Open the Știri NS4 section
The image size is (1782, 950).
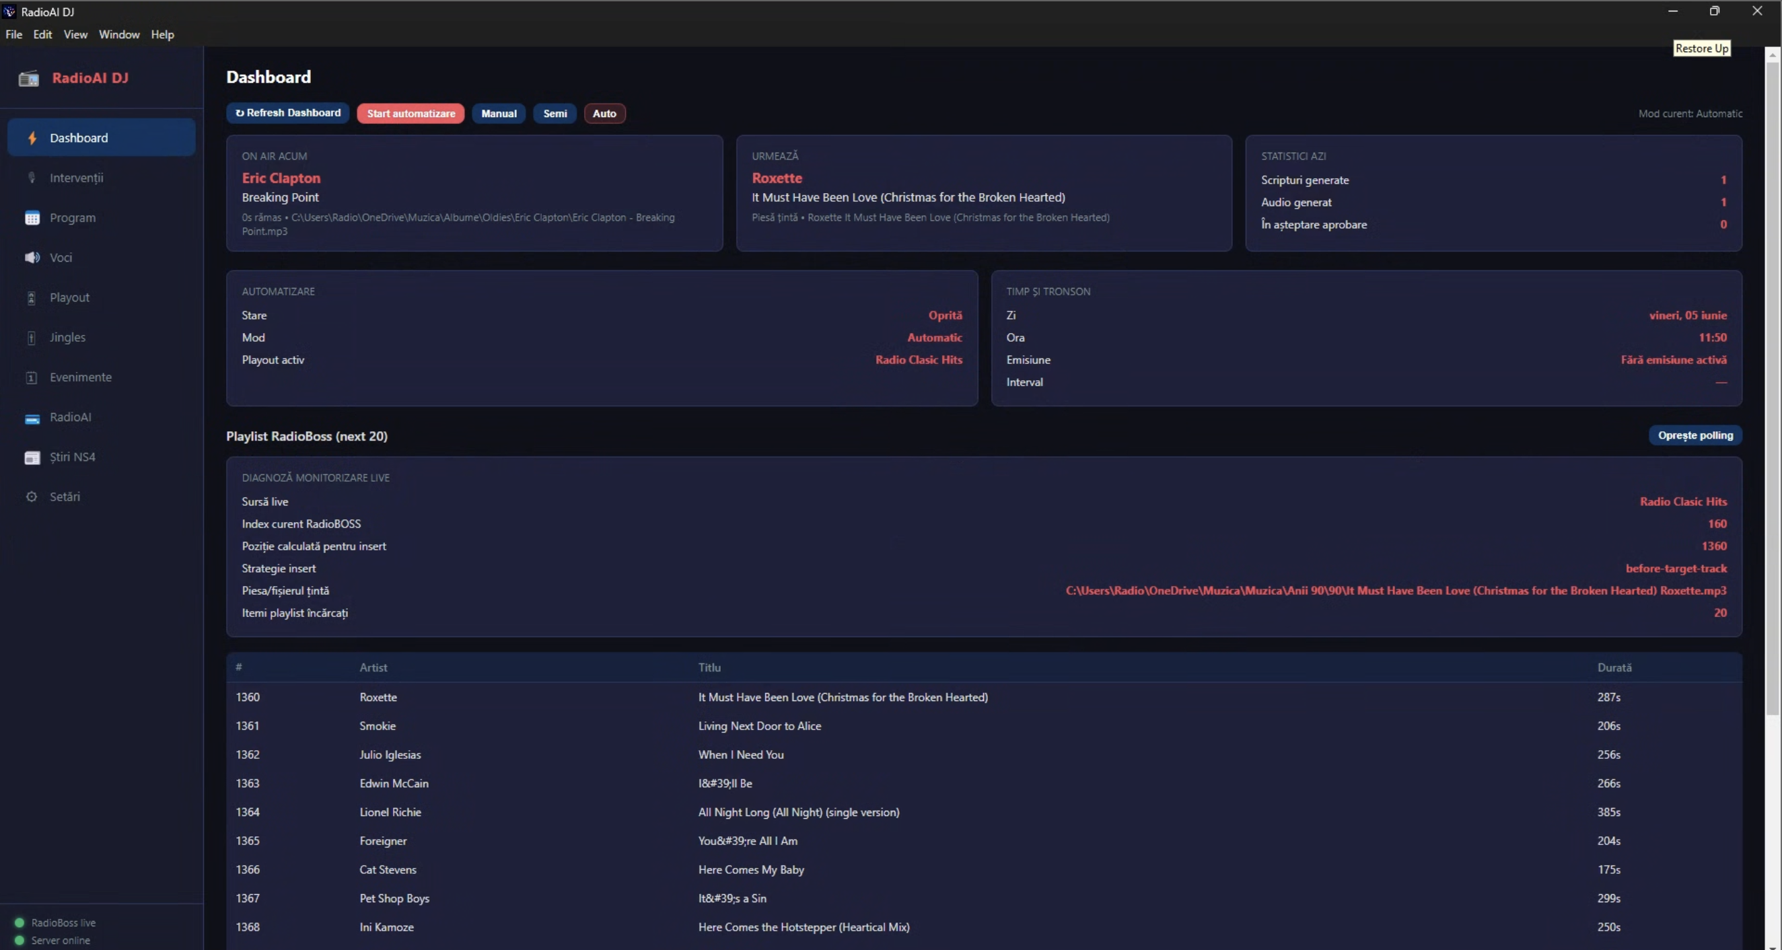102,457
